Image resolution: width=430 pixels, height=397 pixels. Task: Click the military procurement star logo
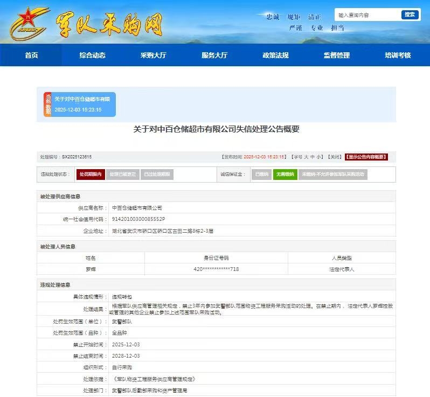tap(29, 24)
